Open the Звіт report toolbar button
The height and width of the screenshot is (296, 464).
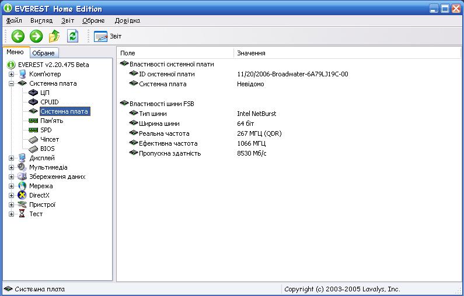(108, 36)
